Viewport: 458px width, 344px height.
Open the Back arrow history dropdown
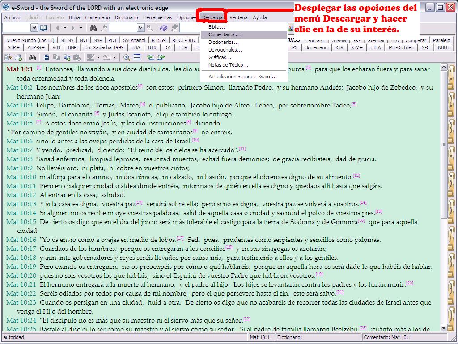[65, 28]
